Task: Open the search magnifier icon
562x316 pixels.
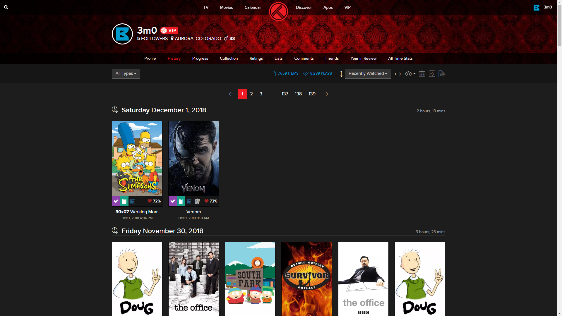Action: [6, 7]
